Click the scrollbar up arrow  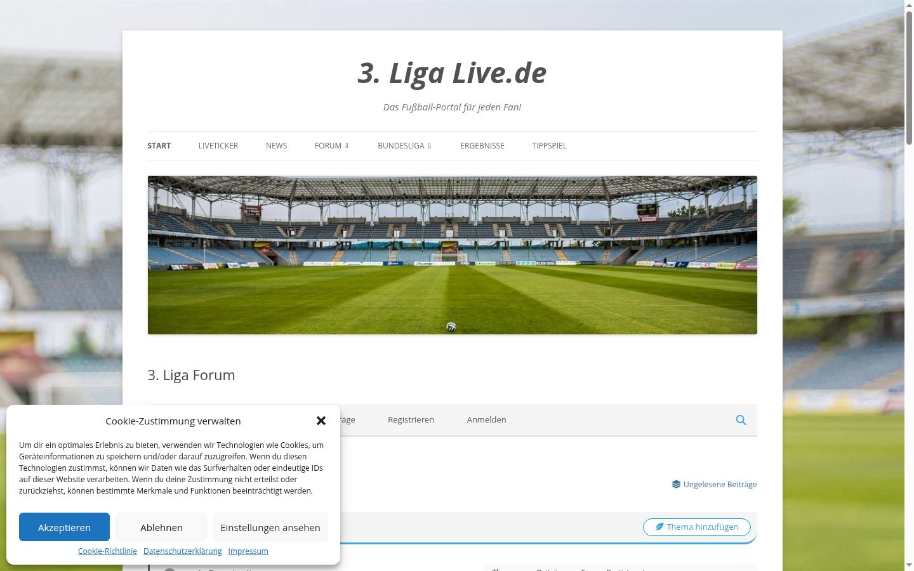[909, 5]
